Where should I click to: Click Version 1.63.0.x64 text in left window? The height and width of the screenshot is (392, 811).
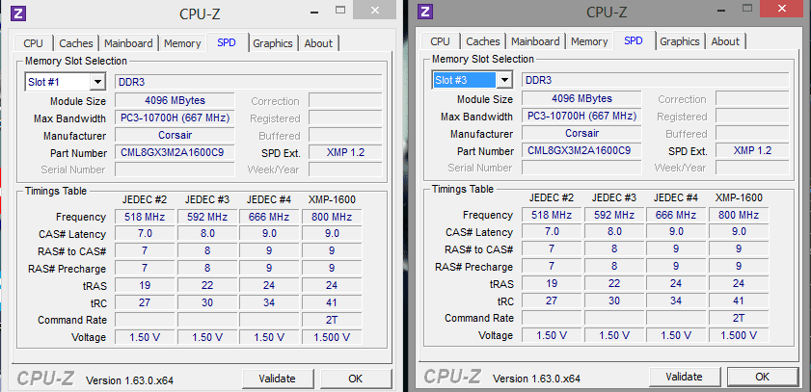pos(129,380)
